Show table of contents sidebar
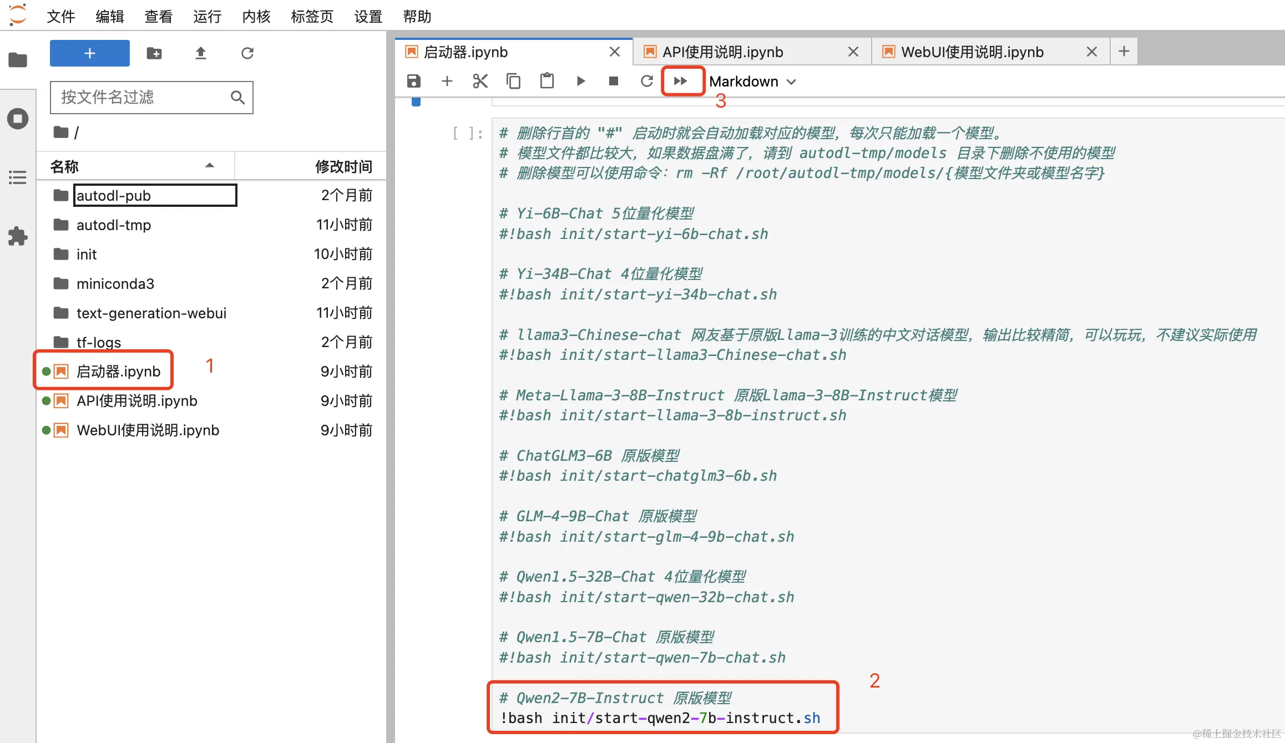 (x=18, y=177)
